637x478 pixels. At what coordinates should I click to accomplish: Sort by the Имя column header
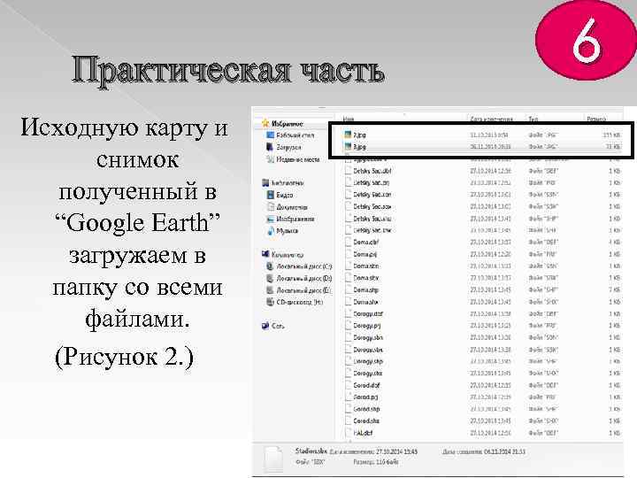click(349, 119)
